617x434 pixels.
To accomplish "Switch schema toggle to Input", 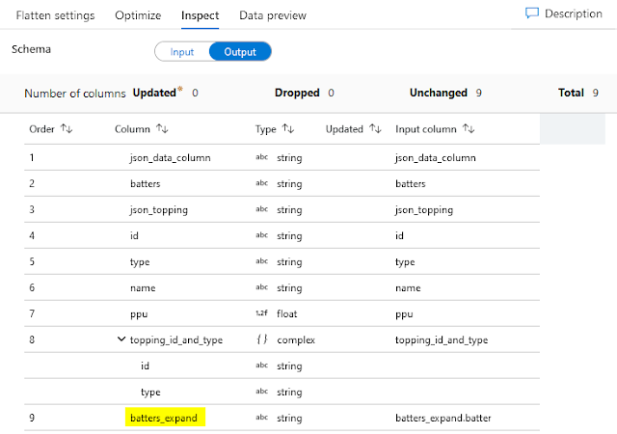I will pyautogui.click(x=181, y=52).
